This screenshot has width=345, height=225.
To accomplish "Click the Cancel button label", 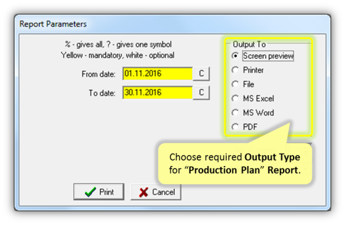I will point(164,192).
